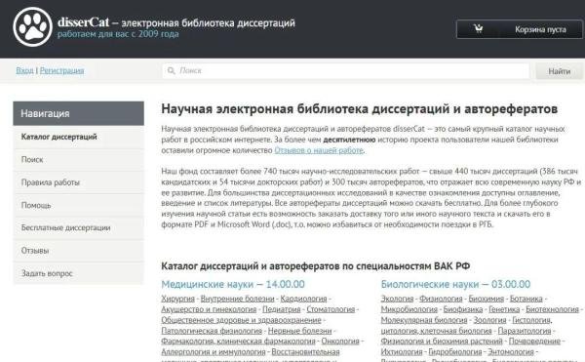Open the 'Молекулярная биология' link

click(x=424, y=320)
